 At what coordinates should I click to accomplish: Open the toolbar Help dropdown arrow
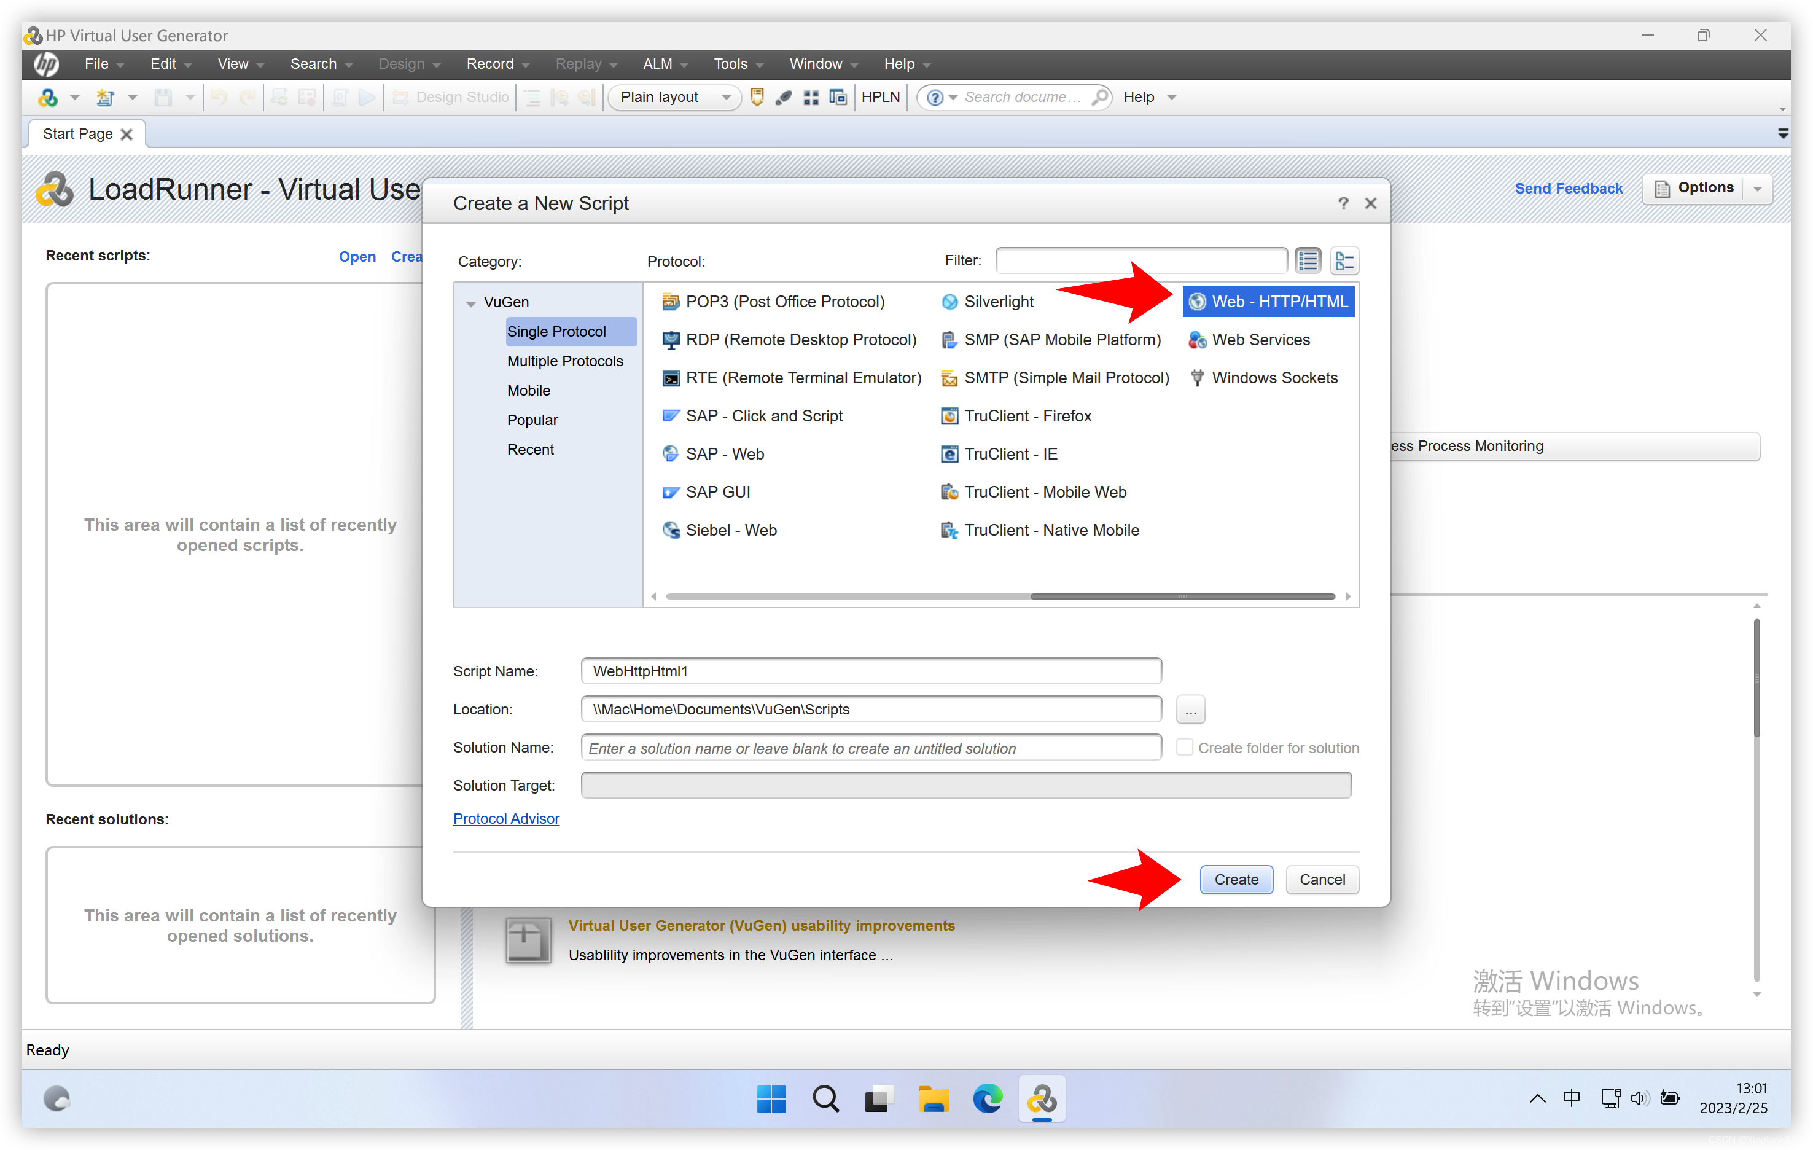(1172, 97)
